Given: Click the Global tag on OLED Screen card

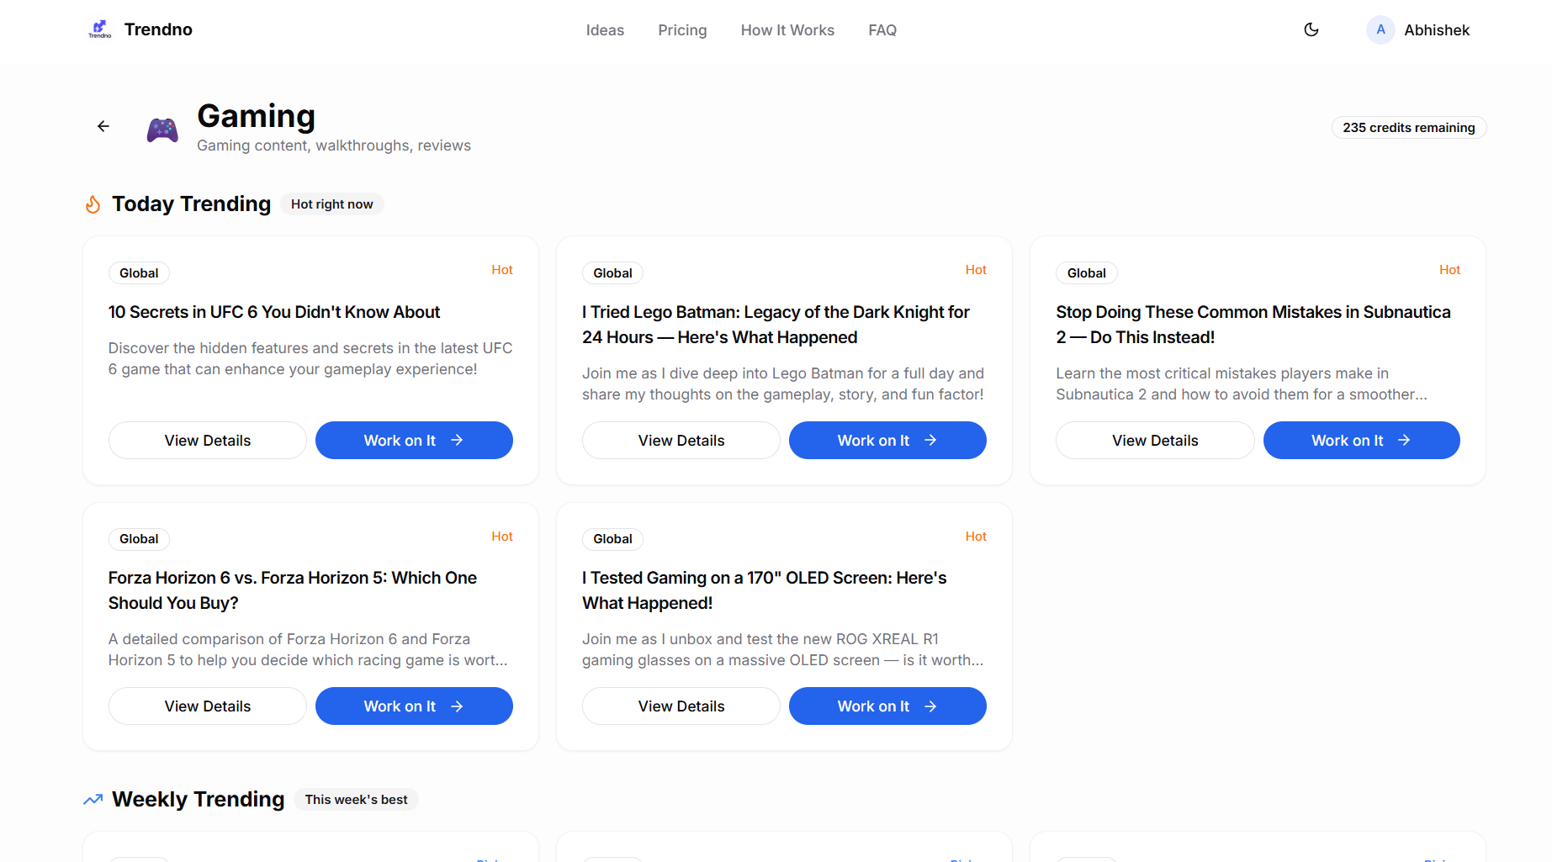Looking at the screenshot, I should click(x=612, y=539).
